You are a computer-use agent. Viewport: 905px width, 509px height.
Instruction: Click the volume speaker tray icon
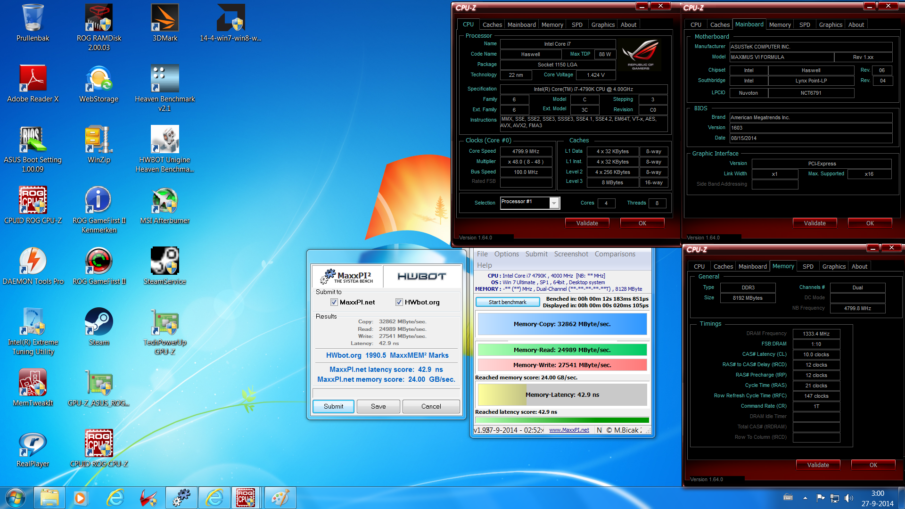pos(849,498)
